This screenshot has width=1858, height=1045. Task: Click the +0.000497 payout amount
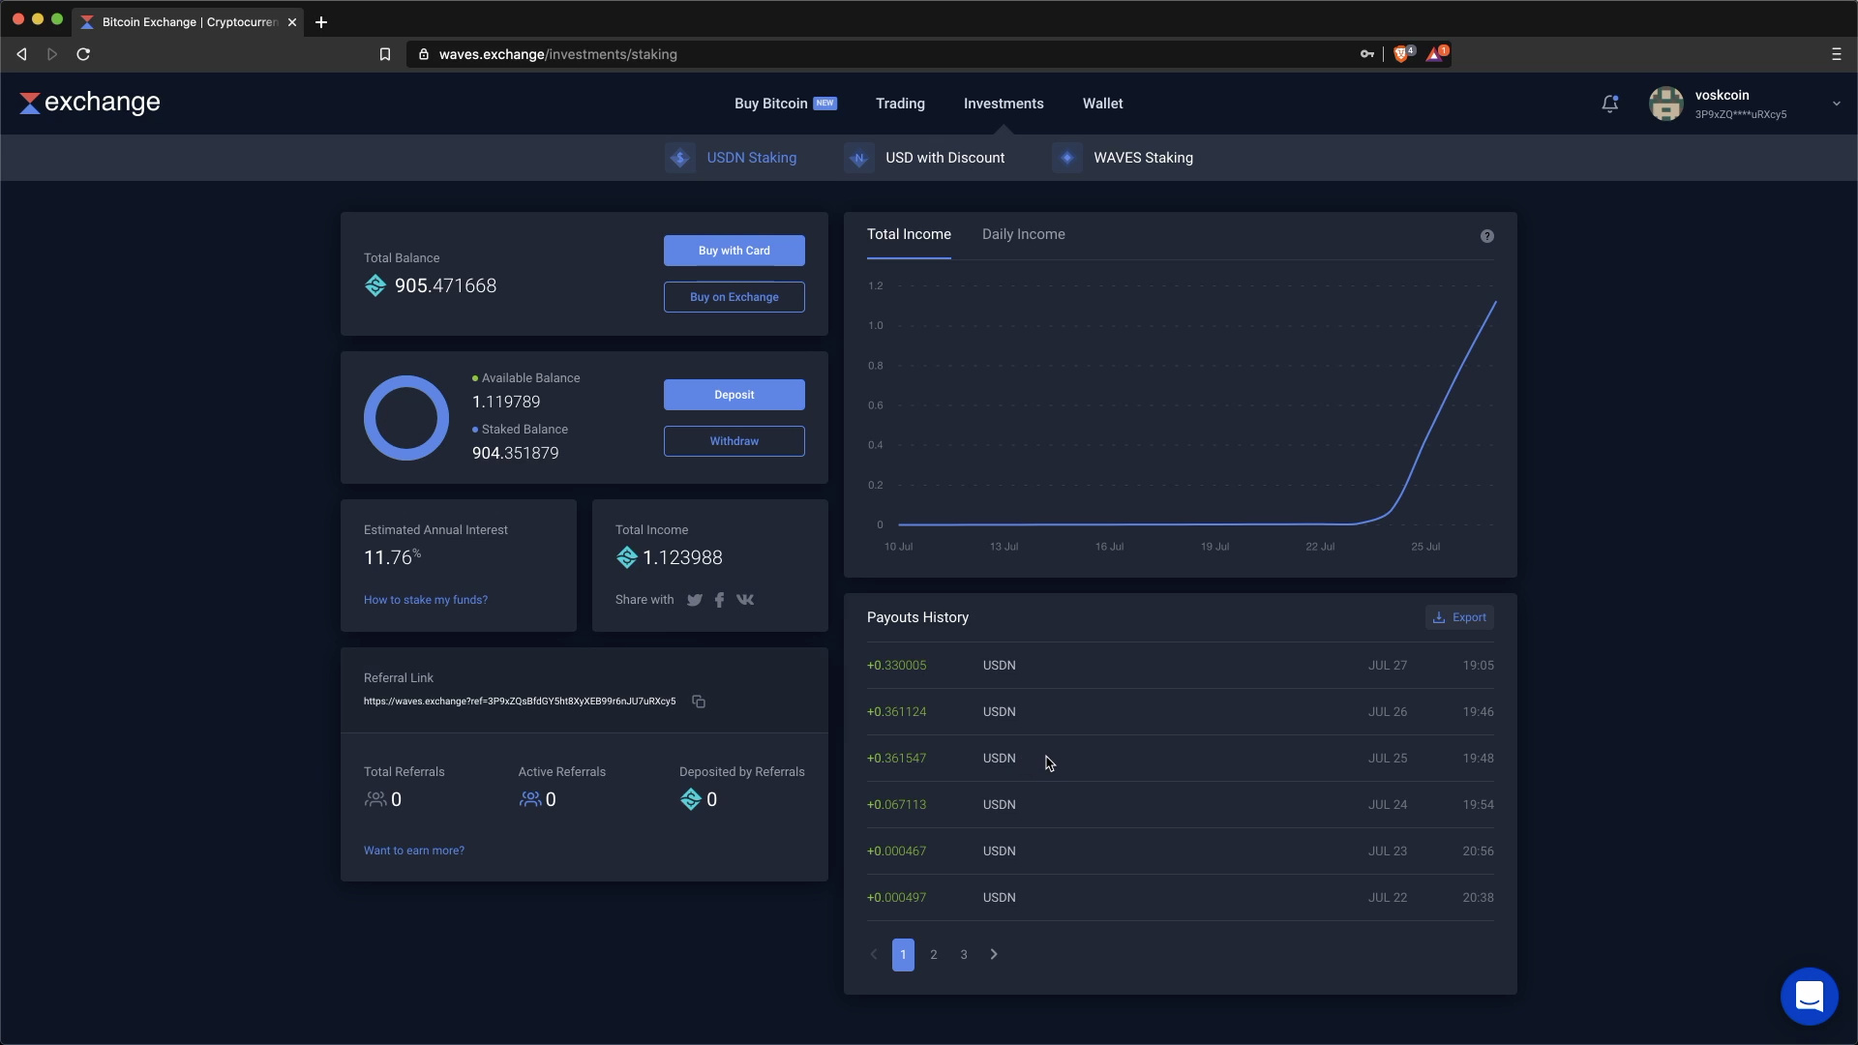point(896,898)
